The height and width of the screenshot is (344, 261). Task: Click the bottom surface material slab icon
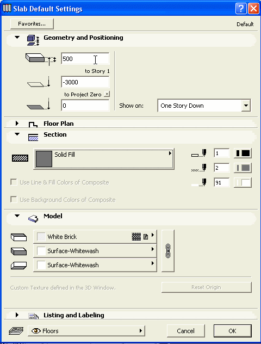click(18, 265)
